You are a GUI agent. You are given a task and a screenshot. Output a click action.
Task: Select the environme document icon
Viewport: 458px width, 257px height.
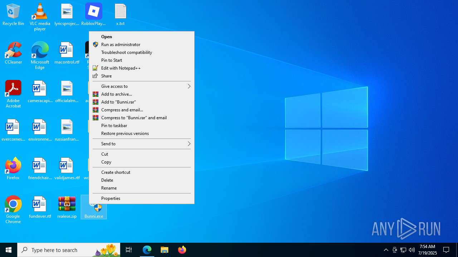click(x=40, y=131)
